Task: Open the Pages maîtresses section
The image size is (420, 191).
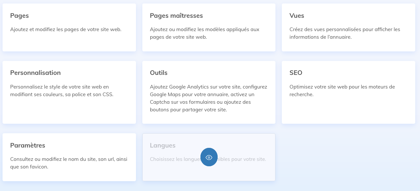Action: click(x=209, y=27)
